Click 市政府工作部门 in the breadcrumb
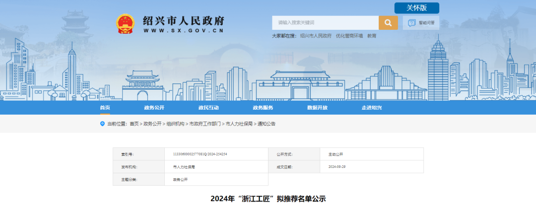Image resolution: width=536 pixels, height=205 pixels. pos(205,124)
